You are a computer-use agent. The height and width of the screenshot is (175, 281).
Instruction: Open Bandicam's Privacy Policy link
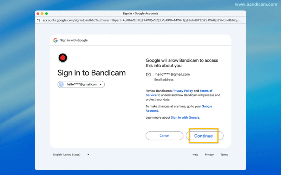tap(183, 91)
